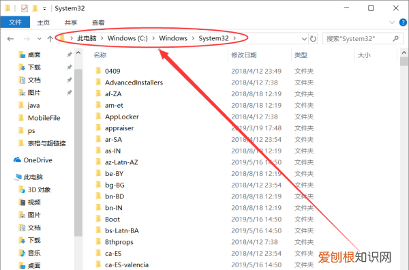Click the Windows breadcrumb segment
Image resolution: width=409 pixels, height=270 pixels.
click(x=173, y=38)
